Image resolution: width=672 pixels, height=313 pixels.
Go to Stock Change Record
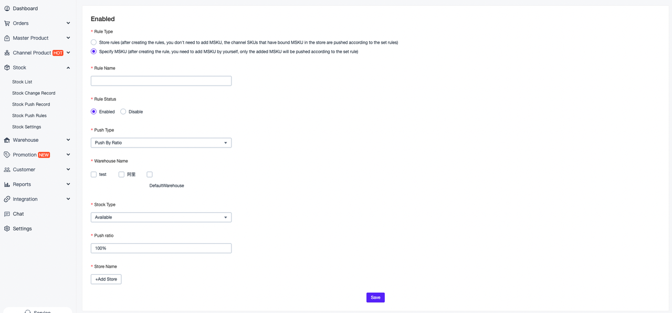34,93
